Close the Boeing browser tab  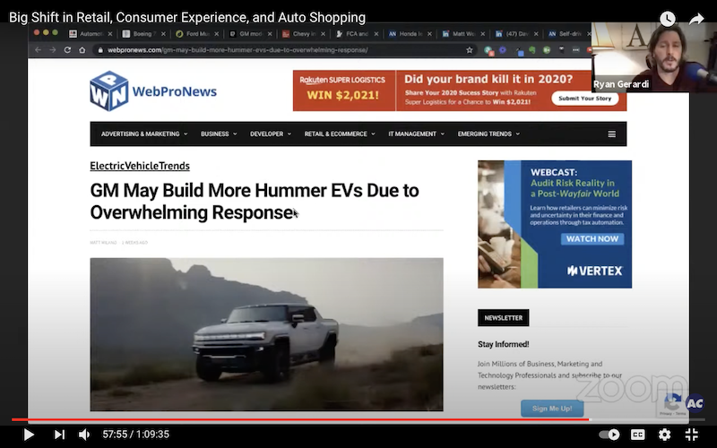tap(163, 34)
